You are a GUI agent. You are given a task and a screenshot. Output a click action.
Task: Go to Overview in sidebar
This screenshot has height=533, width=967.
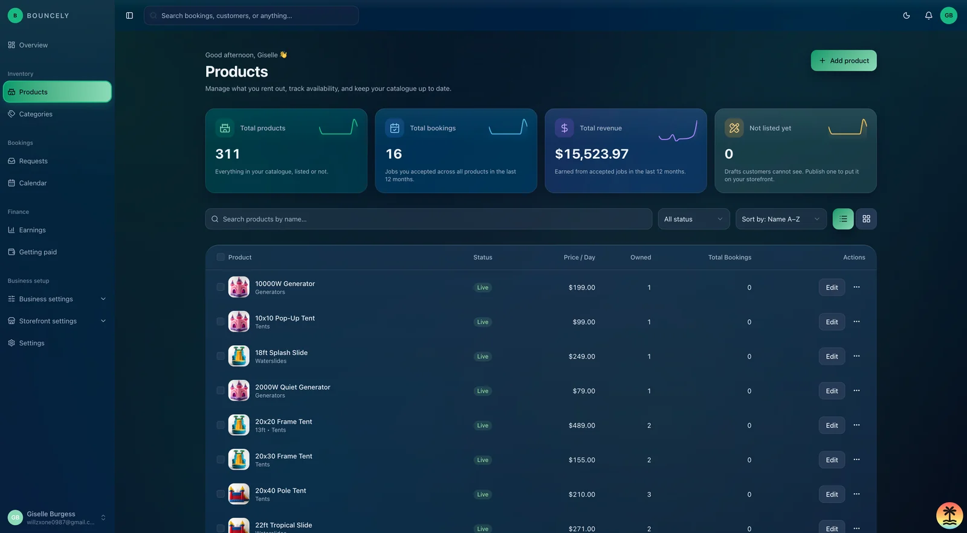click(x=57, y=45)
